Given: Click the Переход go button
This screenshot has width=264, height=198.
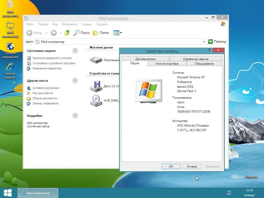Looking at the screenshot, I should 217,42.
